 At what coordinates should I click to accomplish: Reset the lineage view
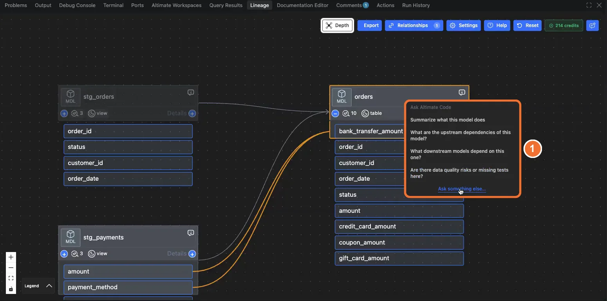click(528, 25)
